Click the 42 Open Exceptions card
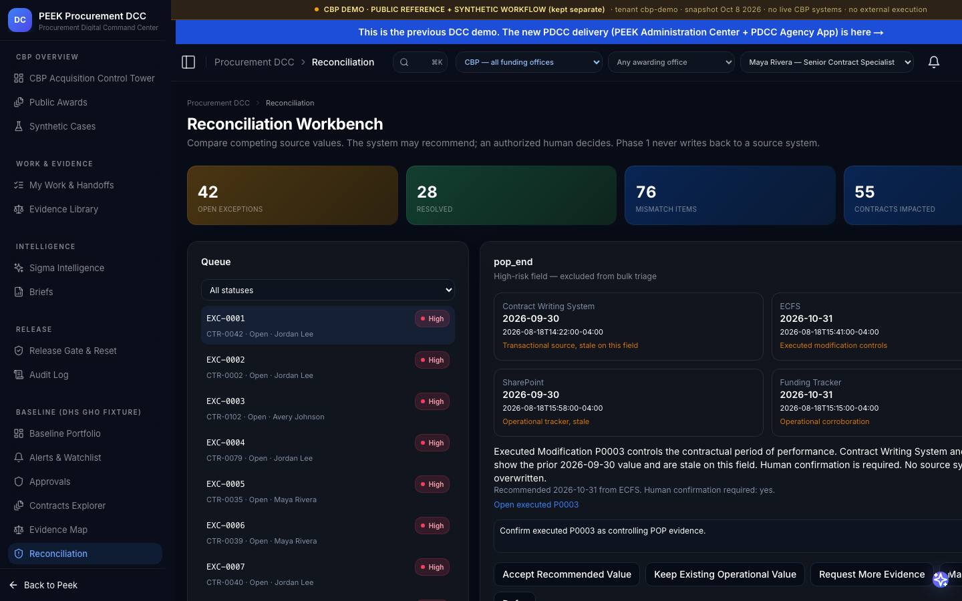The width and height of the screenshot is (962, 601). pos(293,195)
